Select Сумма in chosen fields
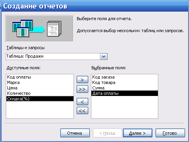The width and height of the screenshot is (189, 142). tap(124, 88)
